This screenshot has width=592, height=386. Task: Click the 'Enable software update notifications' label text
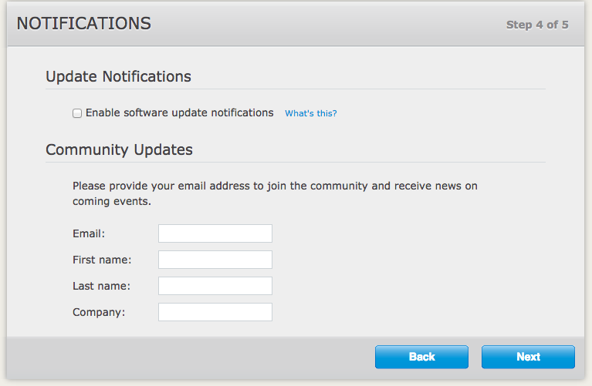(x=179, y=112)
